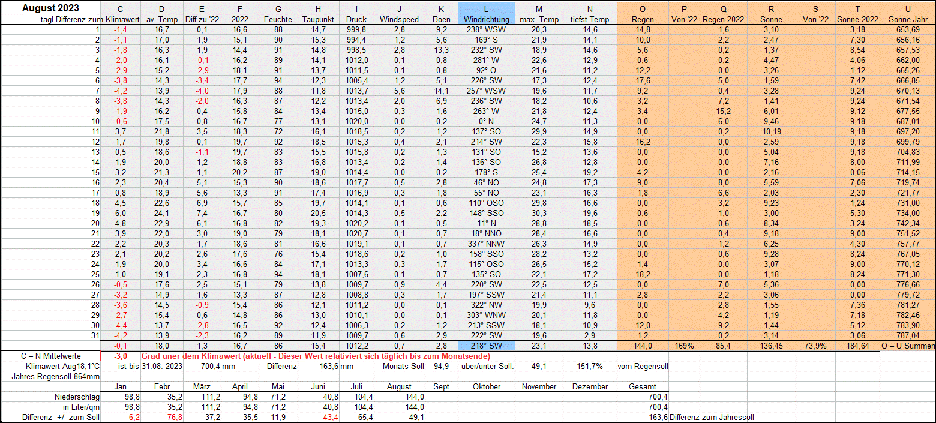936x423 pixels.
Task: Click the red '-43,4' difference cell
Action: tap(319, 417)
